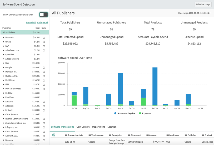Click the $245,000.00 amount cell
The image size is (214, 145).
[x=158, y=142]
